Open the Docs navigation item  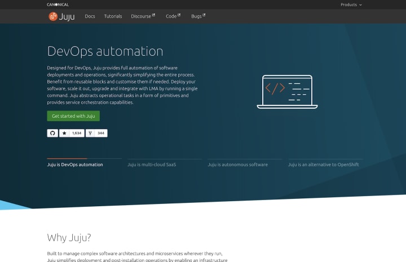coord(90,16)
